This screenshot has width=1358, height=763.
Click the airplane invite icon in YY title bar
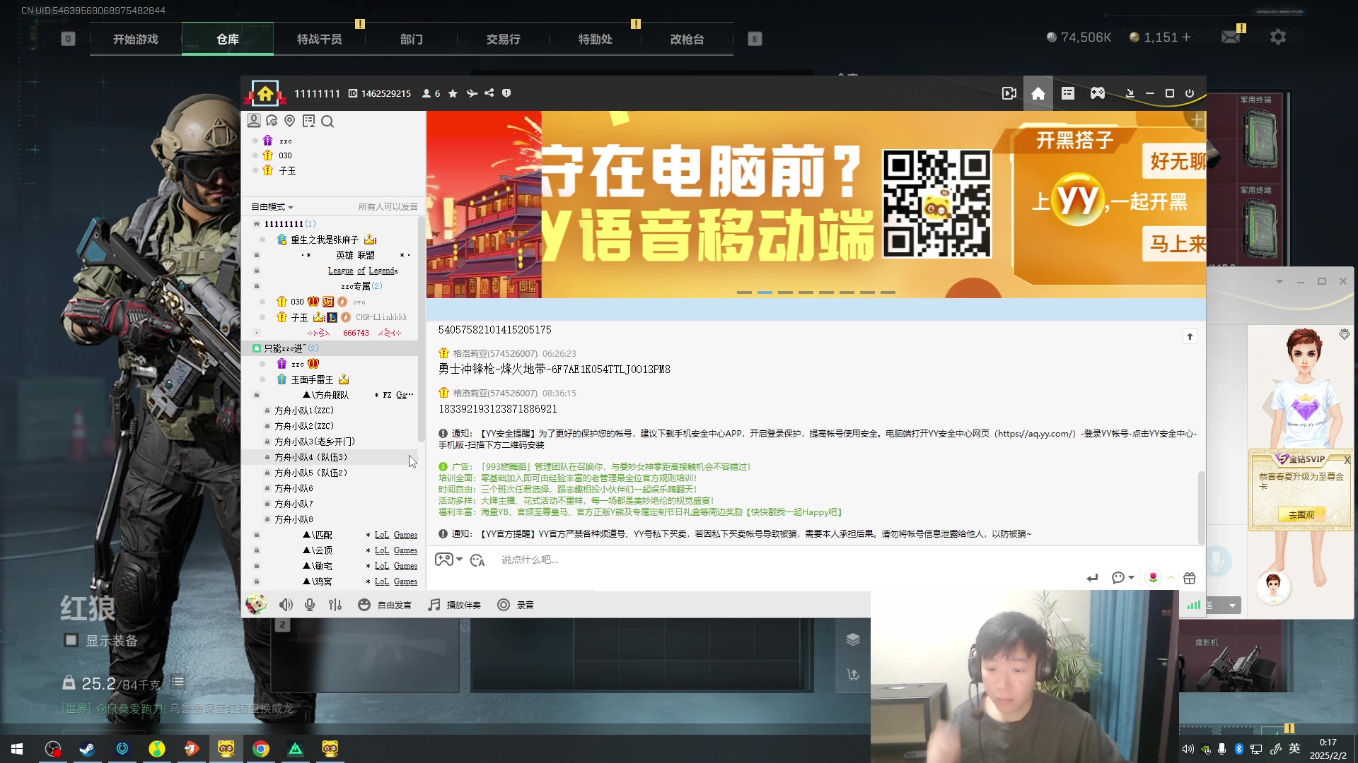pyautogui.click(x=472, y=93)
